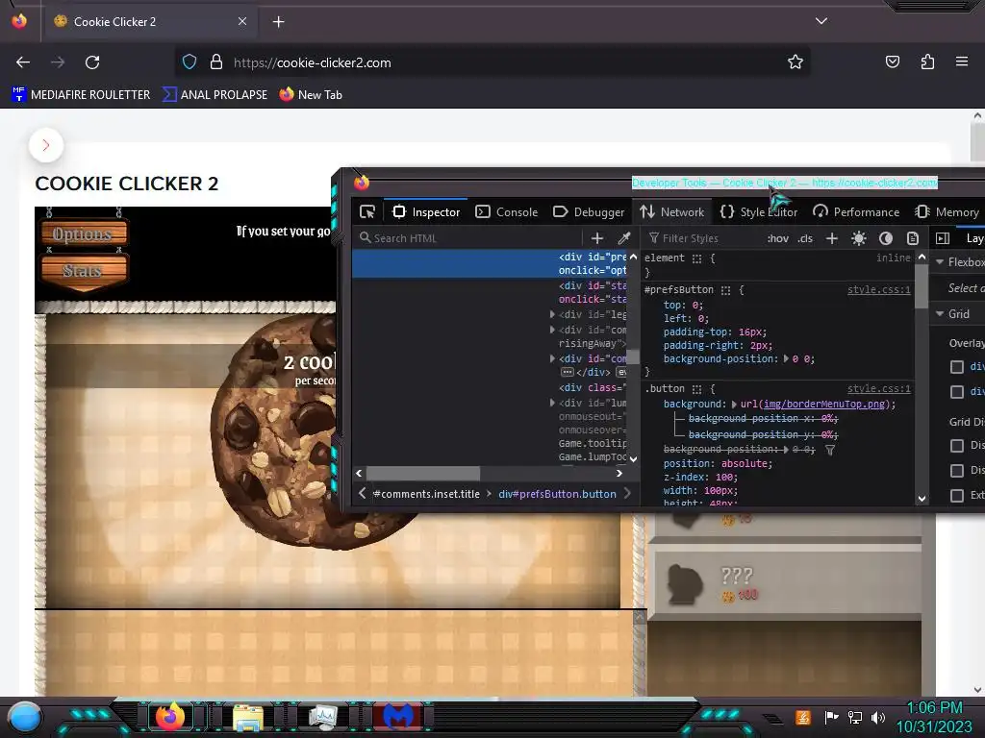The height and width of the screenshot is (738, 985).
Task: Toggle light color scheme simulation (sun icon)
Action: coord(859,238)
